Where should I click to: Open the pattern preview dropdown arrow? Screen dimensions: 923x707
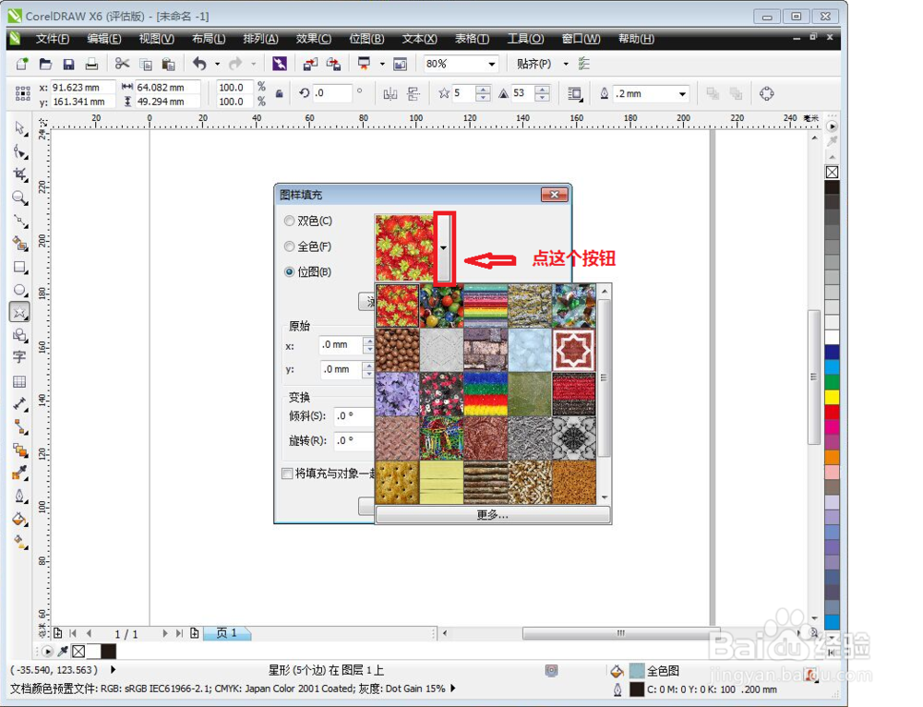pos(444,248)
